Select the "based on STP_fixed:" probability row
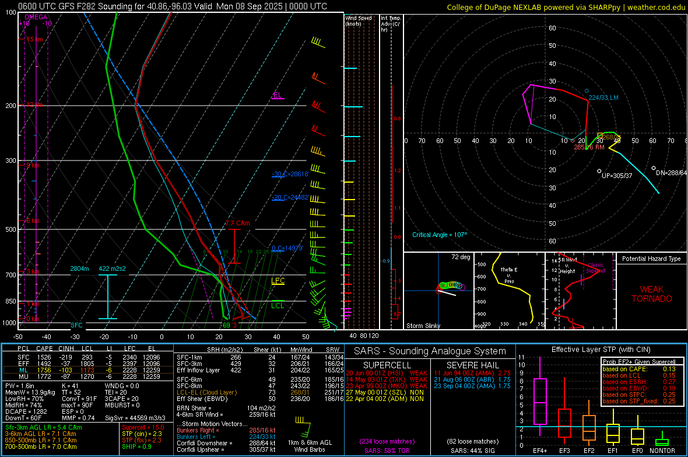This screenshot has width=688, height=457. coord(638,401)
